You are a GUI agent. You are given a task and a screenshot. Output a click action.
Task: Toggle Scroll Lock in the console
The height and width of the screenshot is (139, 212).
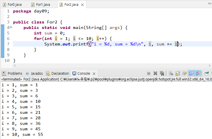[178, 74]
